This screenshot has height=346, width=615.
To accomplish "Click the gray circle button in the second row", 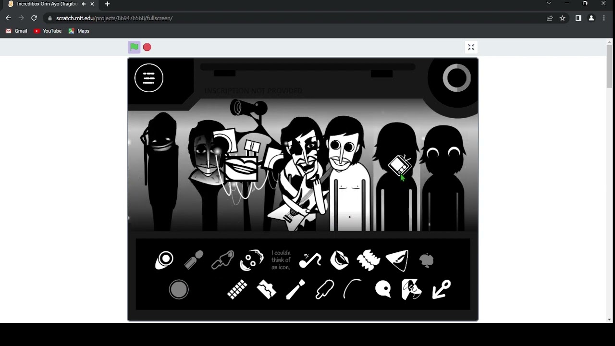I will [x=179, y=290].
